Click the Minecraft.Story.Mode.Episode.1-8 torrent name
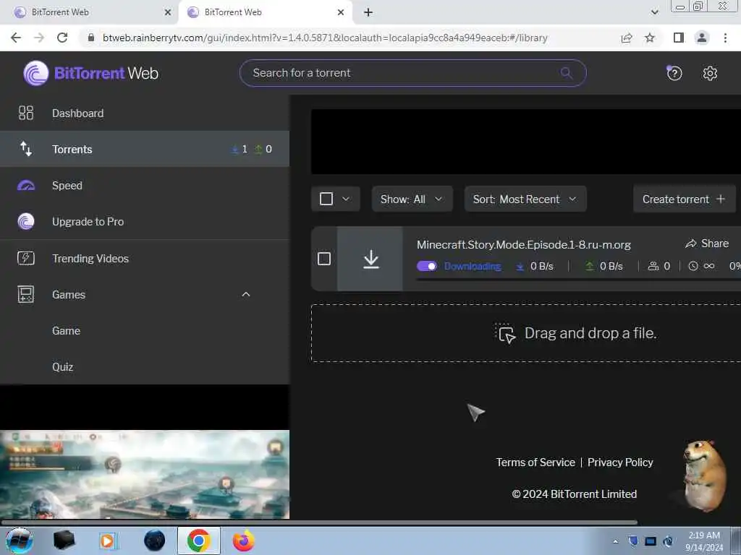 click(524, 244)
